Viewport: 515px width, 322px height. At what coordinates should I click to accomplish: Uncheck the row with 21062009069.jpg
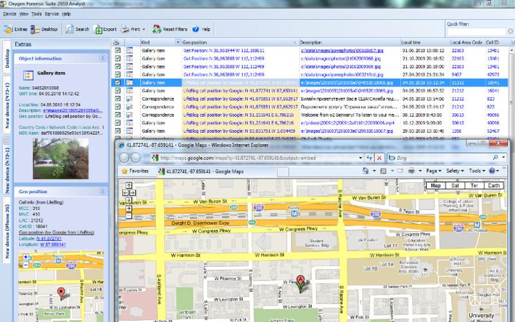tap(117, 66)
